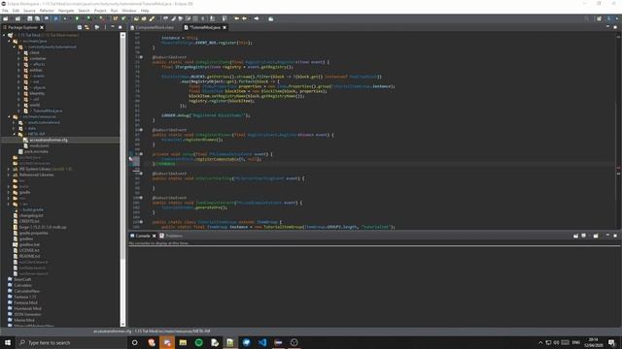Select CREDITS.txt in Package Explorer
622x349 pixels.
(x=29, y=222)
